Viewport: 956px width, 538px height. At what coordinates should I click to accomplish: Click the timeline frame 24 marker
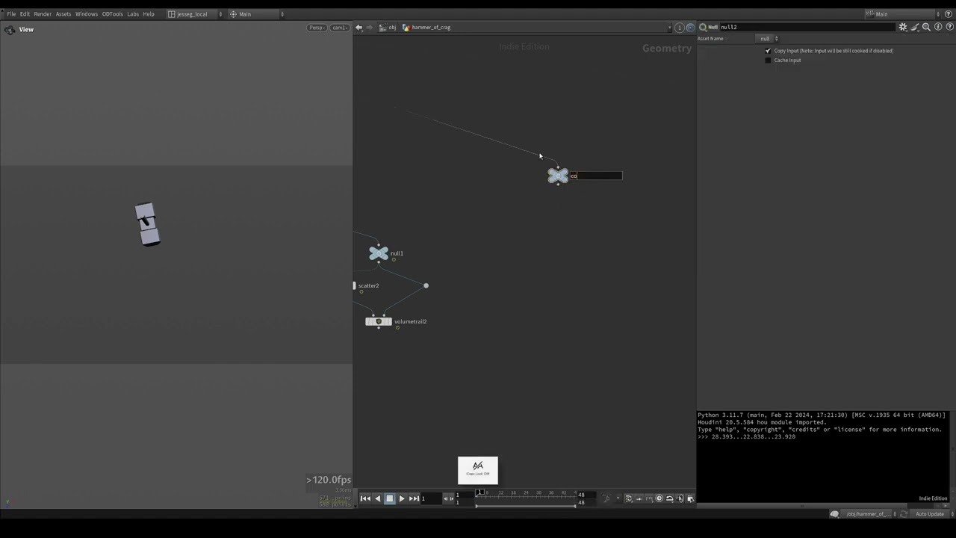(526, 493)
